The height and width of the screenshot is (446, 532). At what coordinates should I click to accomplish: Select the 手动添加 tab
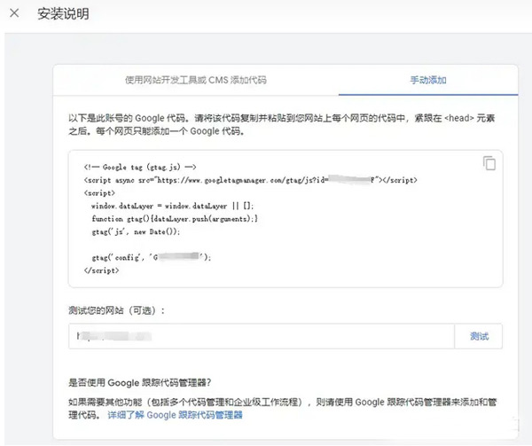point(428,80)
